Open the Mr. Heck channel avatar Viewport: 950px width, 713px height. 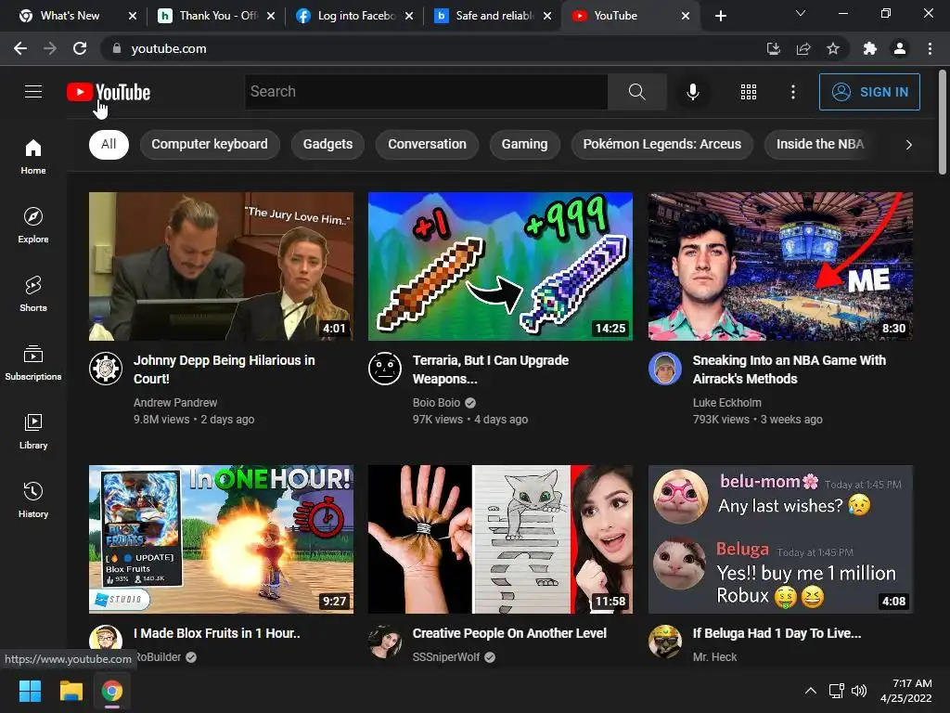[664, 641]
